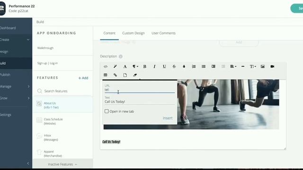Insert an unordered bullet list

(x=204, y=67)
